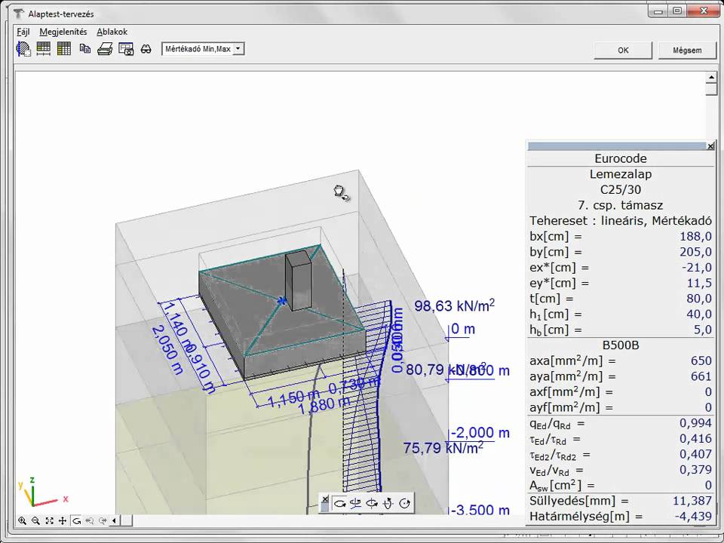Open the results table icon
This screenshot has width=724, height=543.
[63, 48]
